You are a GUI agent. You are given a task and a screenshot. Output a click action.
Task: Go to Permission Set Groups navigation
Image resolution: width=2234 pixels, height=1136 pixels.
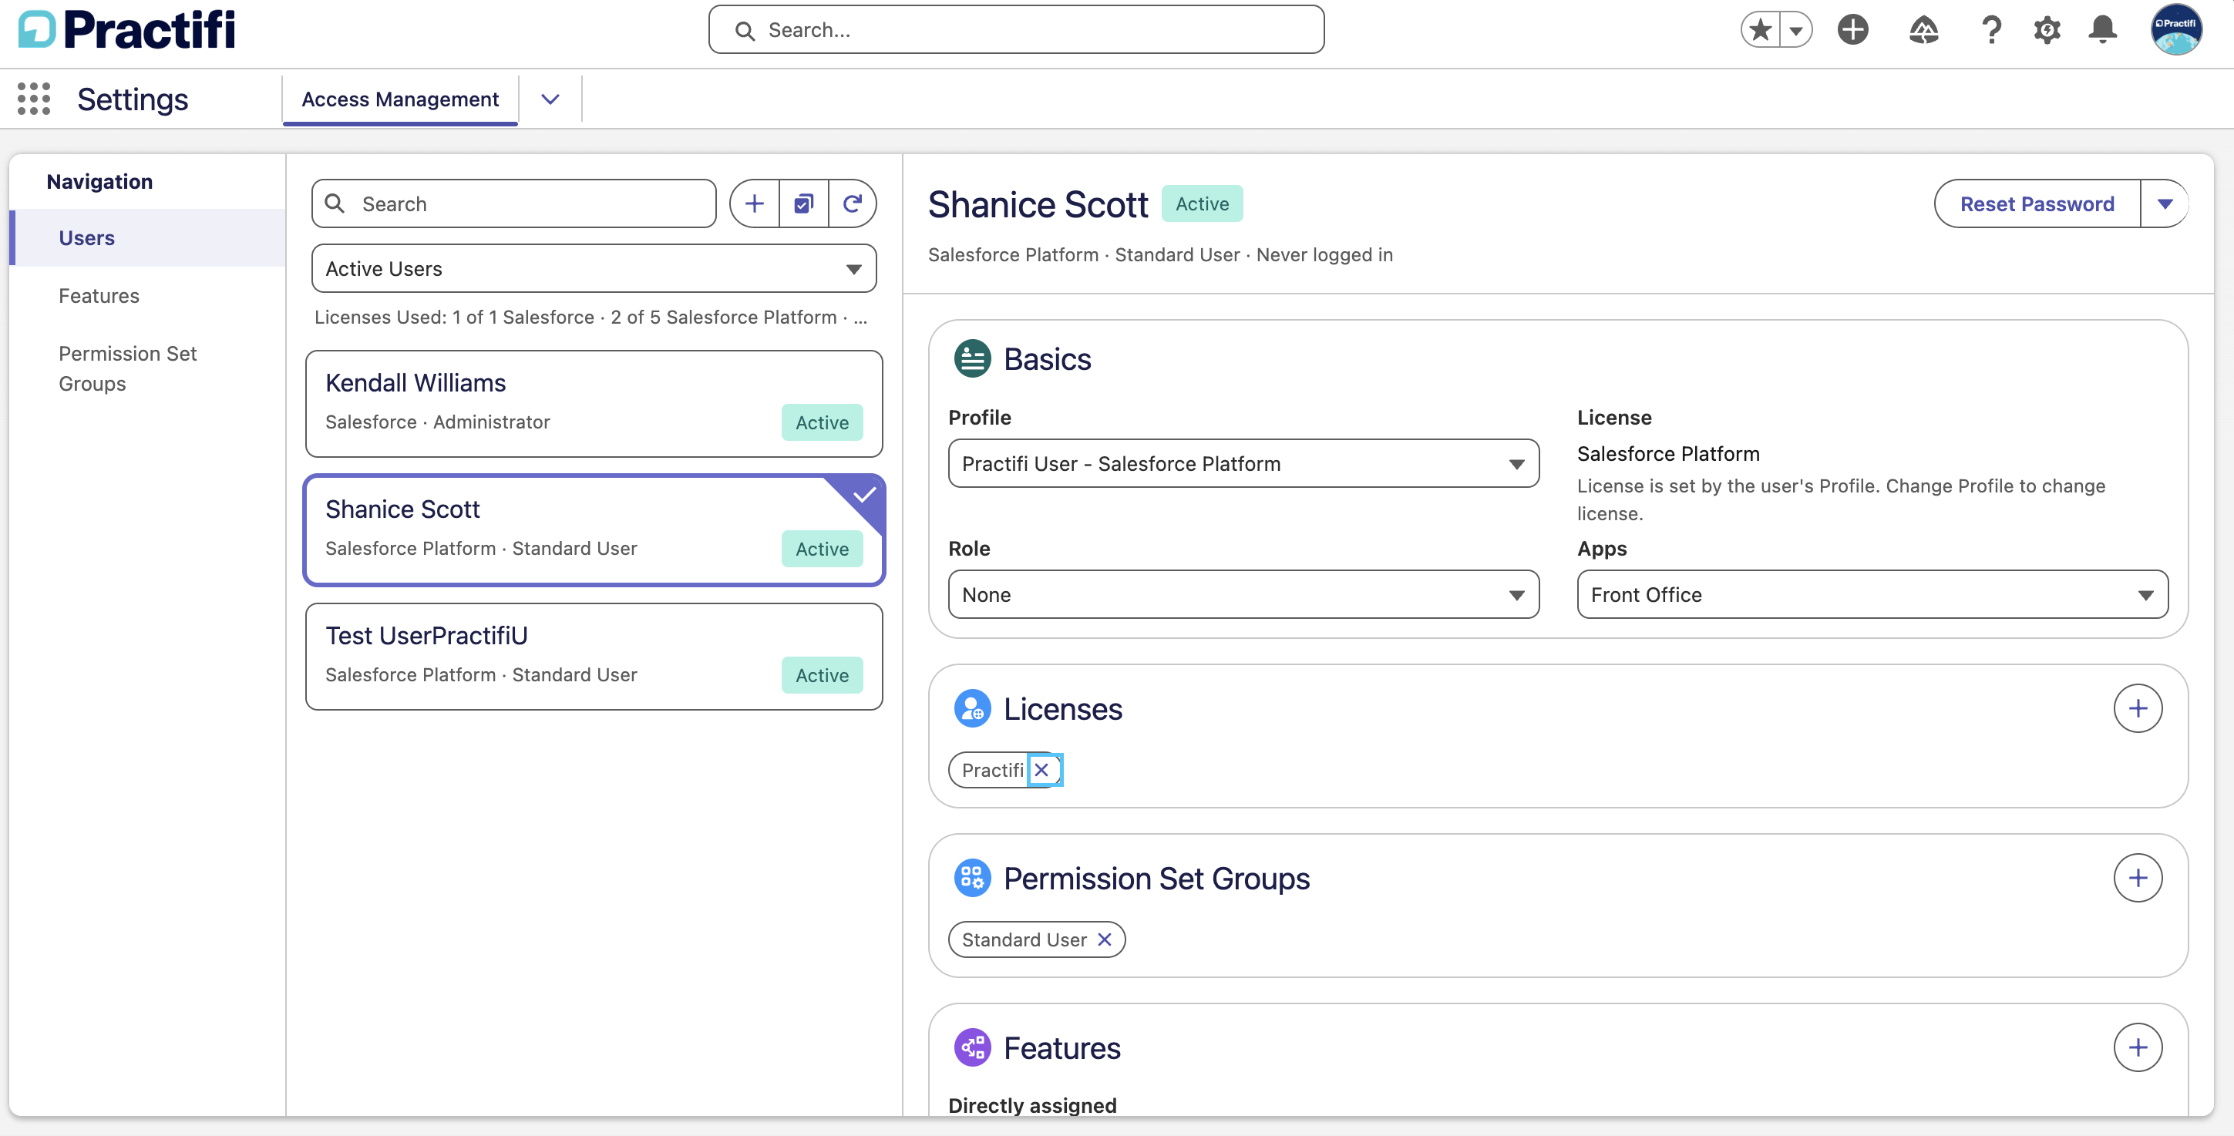coord(127,368)
